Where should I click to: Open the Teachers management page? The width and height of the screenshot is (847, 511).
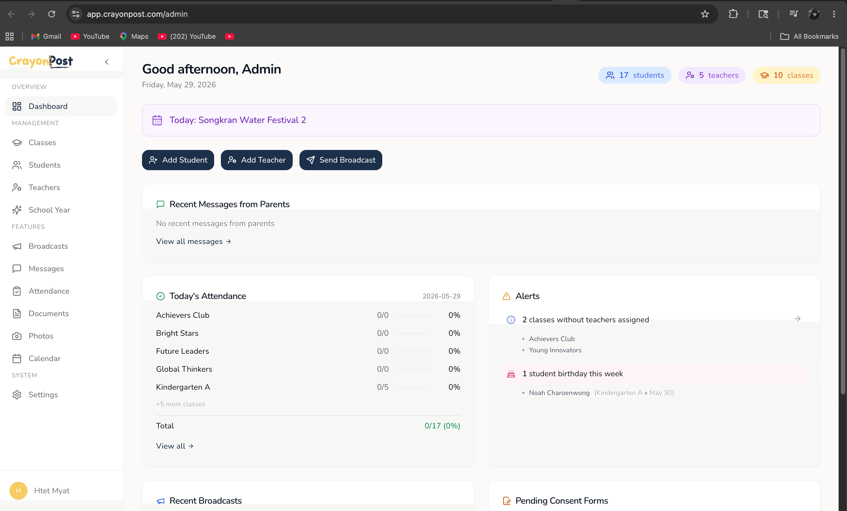point(61,187)
